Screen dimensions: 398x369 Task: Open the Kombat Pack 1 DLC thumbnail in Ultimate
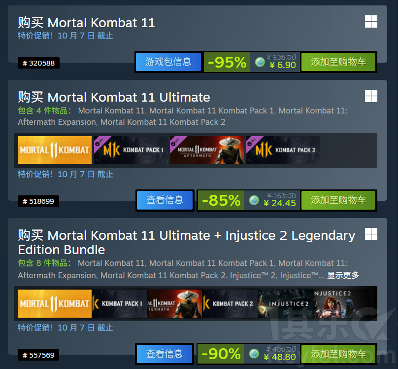[131, 150]
